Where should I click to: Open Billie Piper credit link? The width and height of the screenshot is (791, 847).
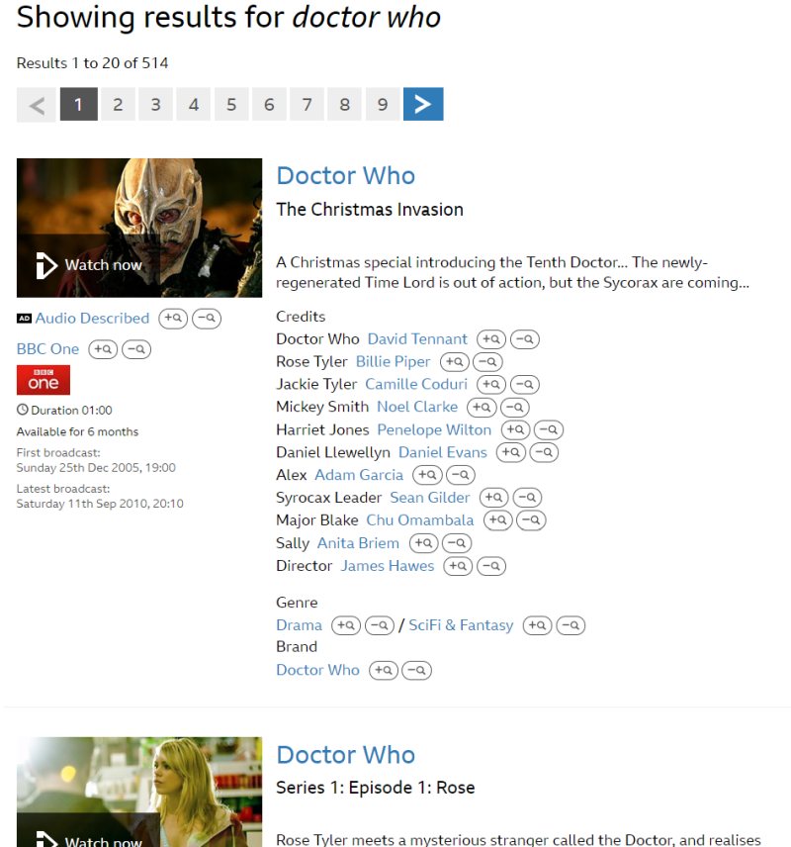(x=394, y=362)
